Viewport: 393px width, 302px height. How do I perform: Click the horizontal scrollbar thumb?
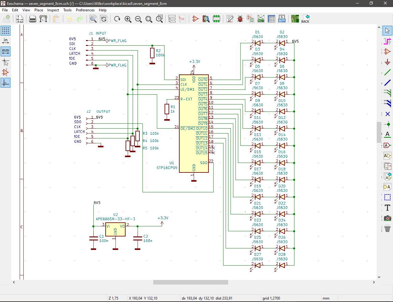[x=191, y=282]
